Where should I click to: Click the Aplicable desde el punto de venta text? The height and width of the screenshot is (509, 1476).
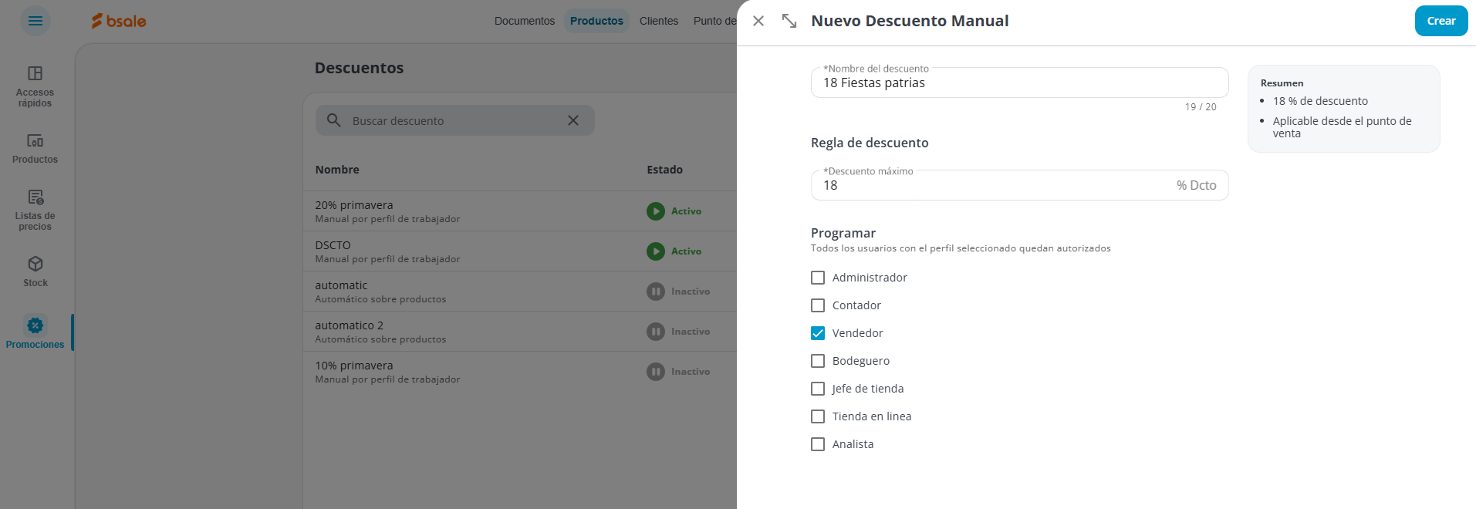1342,127
